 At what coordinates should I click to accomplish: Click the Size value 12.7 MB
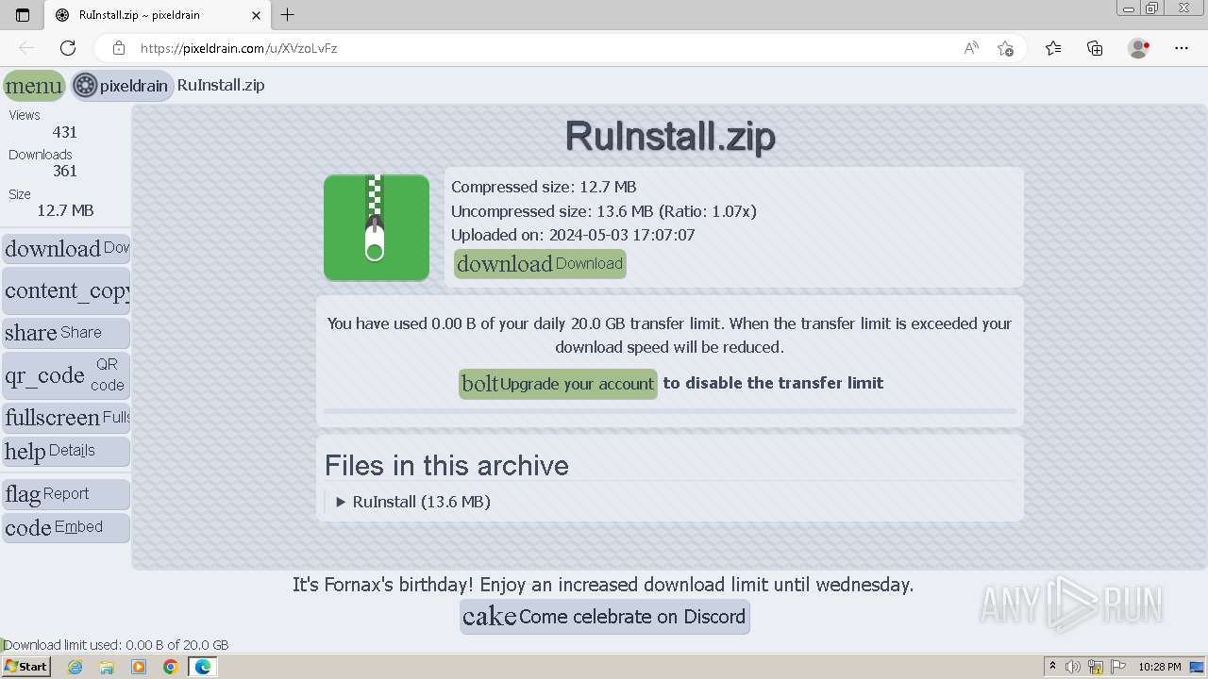[65, 210]
